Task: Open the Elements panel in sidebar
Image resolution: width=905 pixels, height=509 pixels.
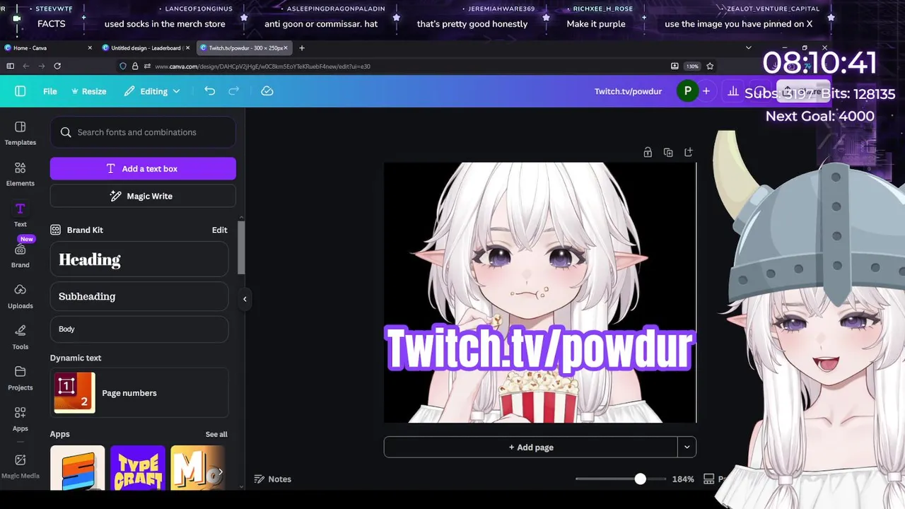Action: (x=20, y=174)
